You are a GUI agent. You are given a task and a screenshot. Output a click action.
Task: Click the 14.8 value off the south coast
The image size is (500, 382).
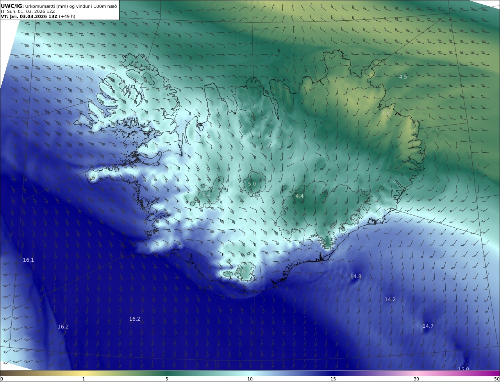click(356, 277)
